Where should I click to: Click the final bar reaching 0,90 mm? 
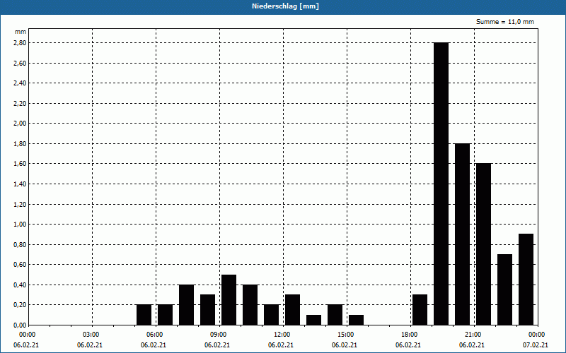point(526,280)
